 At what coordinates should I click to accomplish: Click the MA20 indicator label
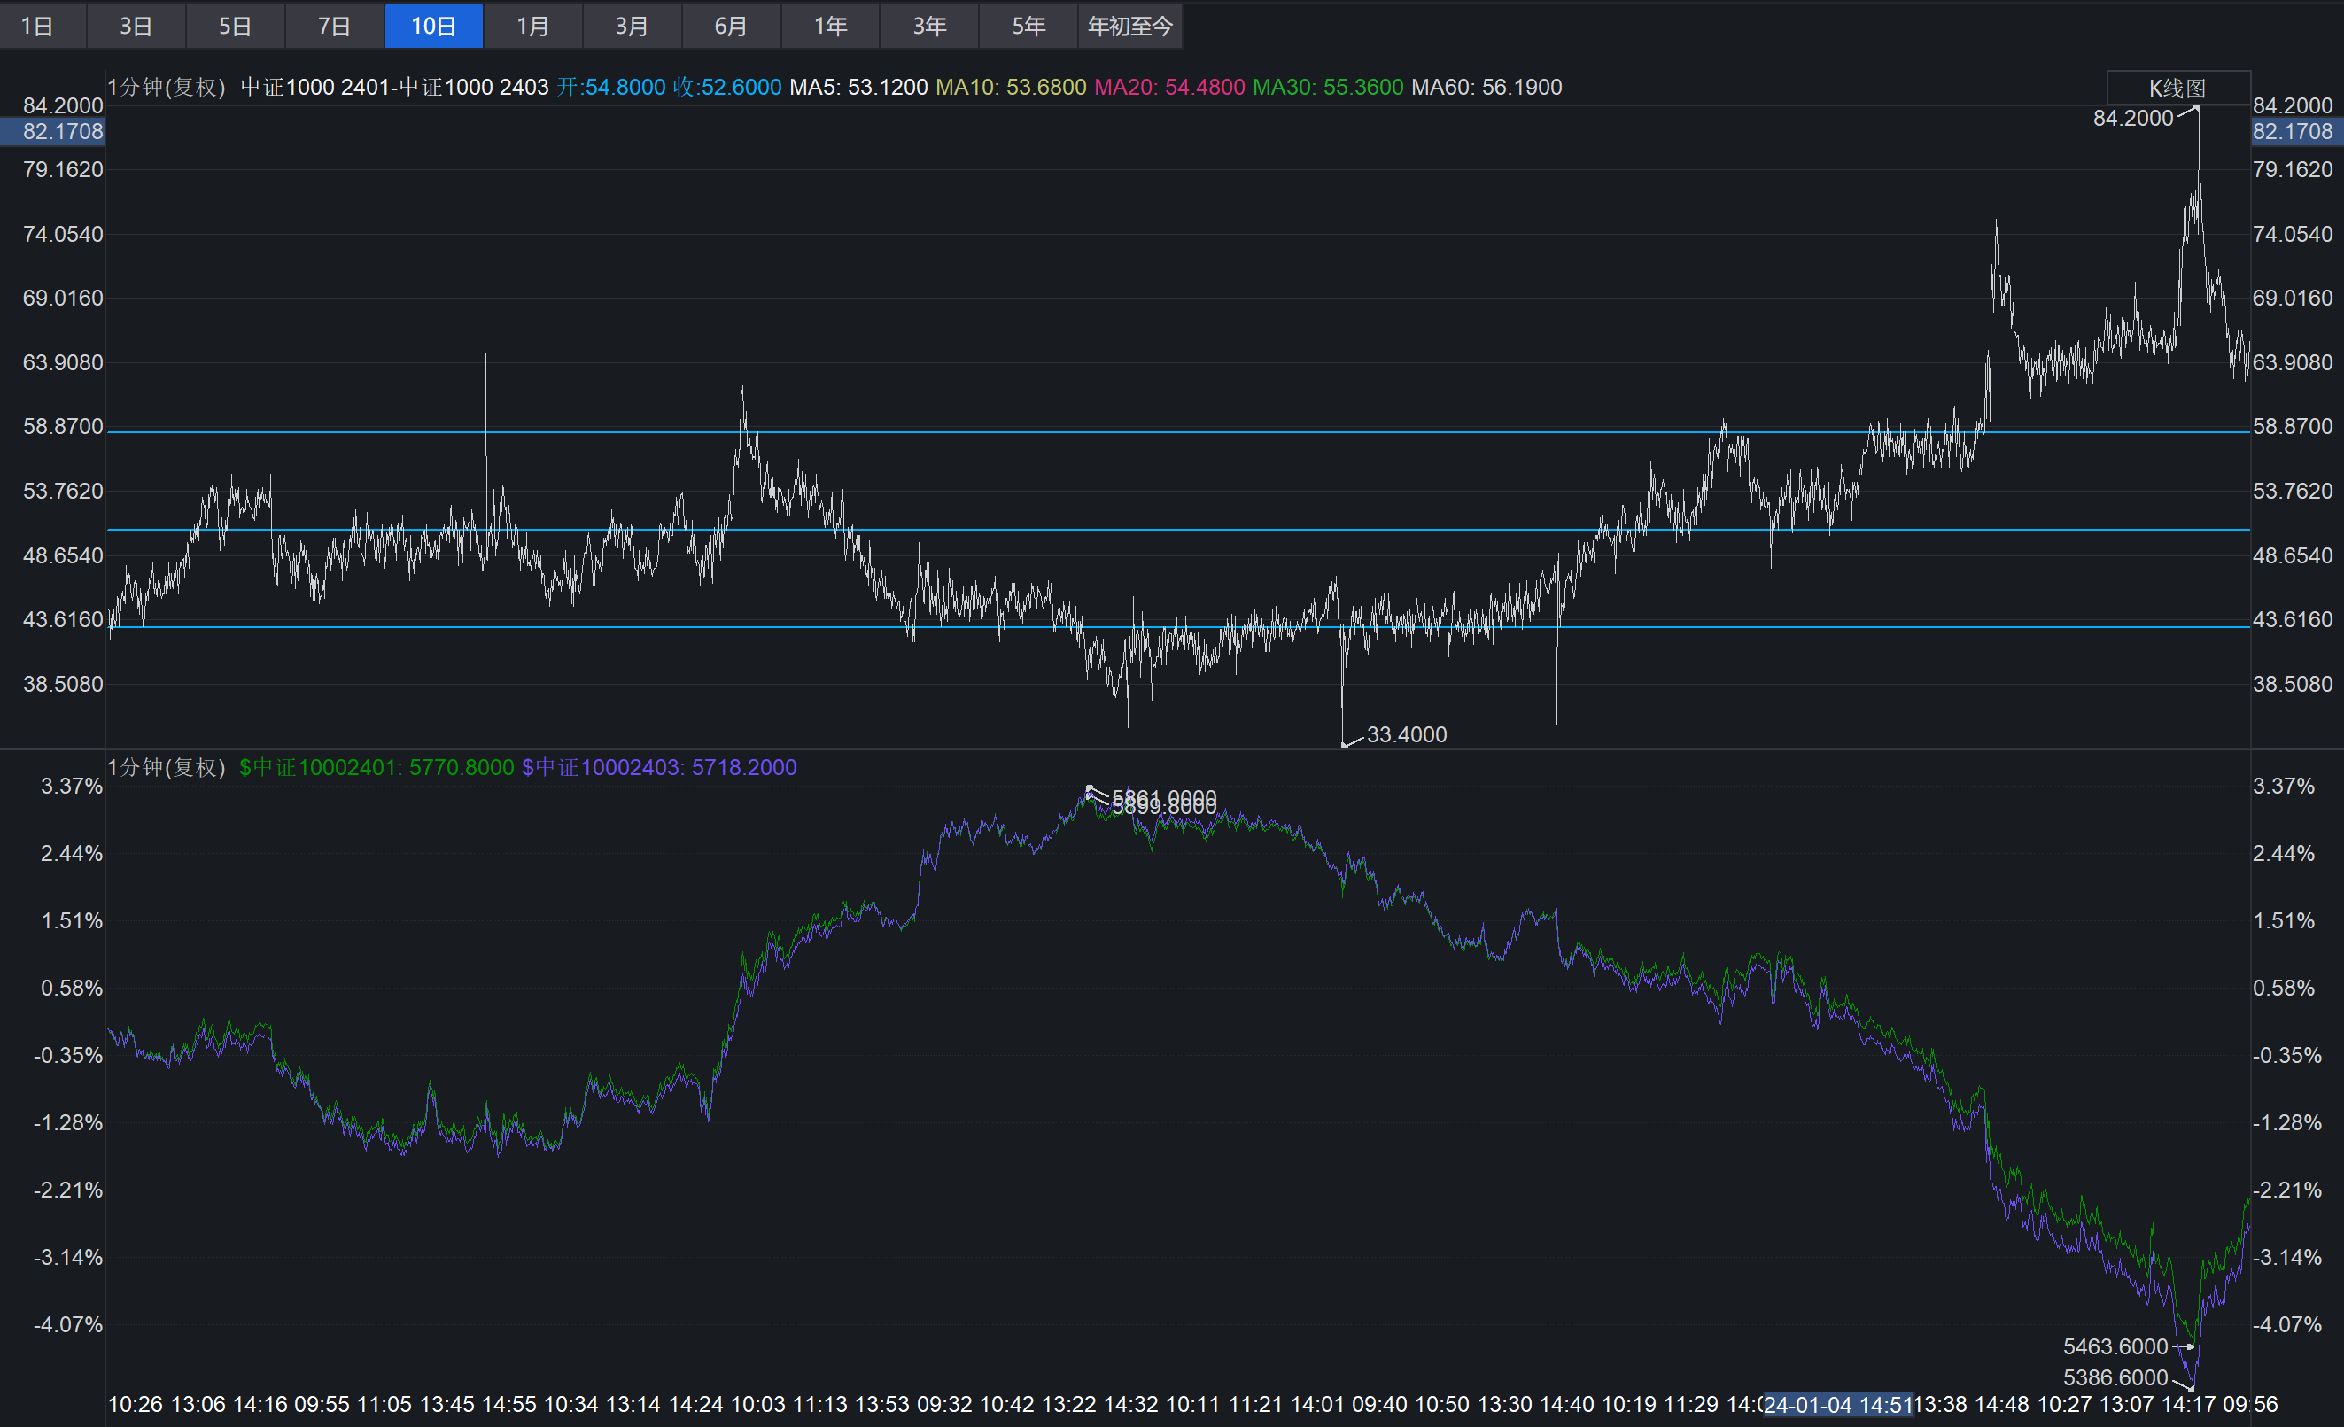click(1169, 88)
